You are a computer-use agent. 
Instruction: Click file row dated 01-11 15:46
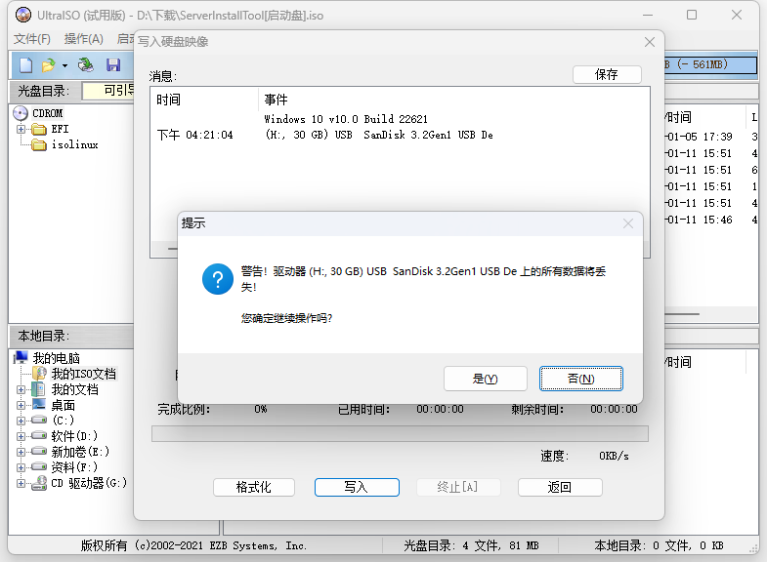pyautogui.click(x=710, y=220)
